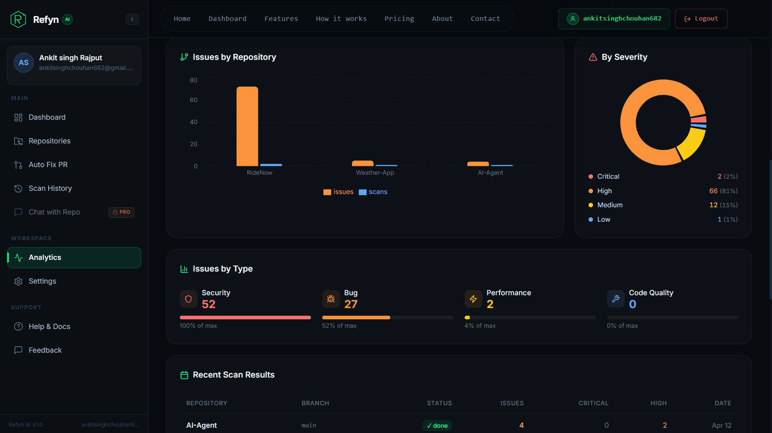Go to Auto Fix PR page

coord(48,165)
